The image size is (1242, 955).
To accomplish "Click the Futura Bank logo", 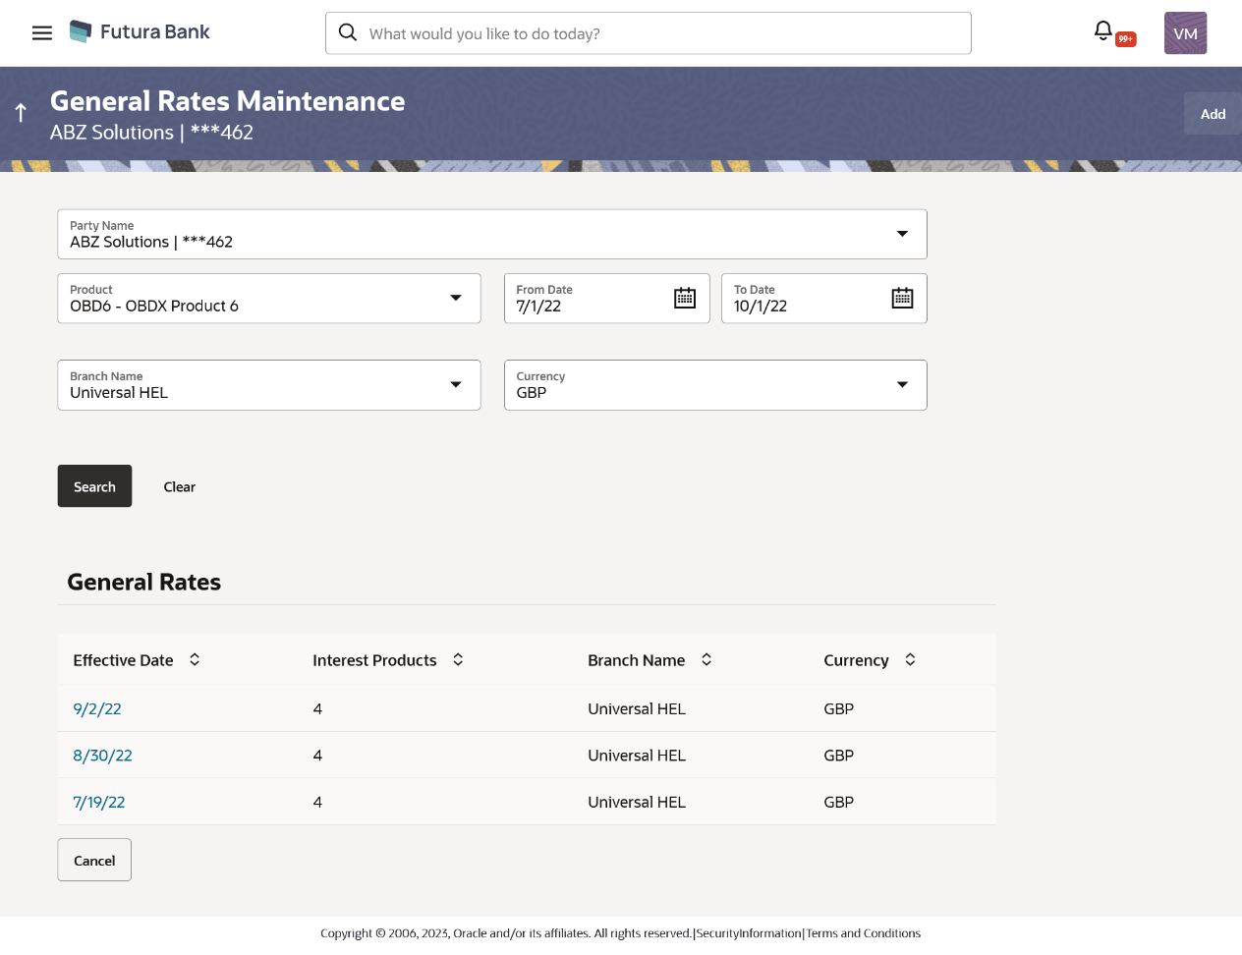I will [x=140, y=32].
